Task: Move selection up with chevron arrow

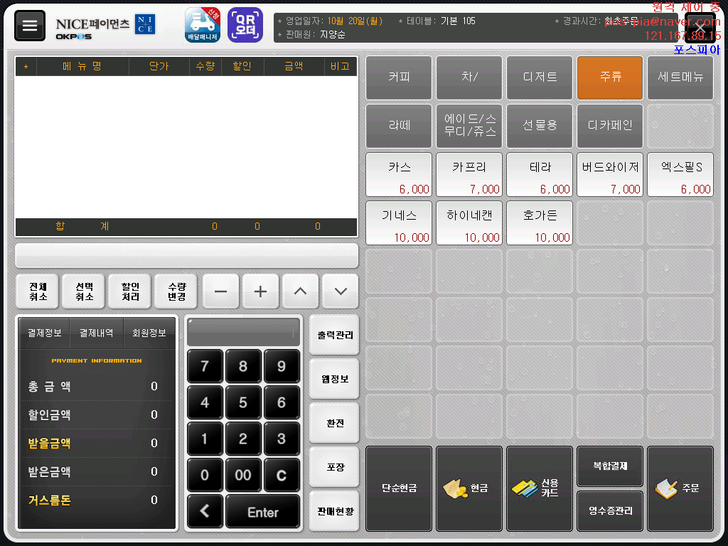Action: (301, 291)
